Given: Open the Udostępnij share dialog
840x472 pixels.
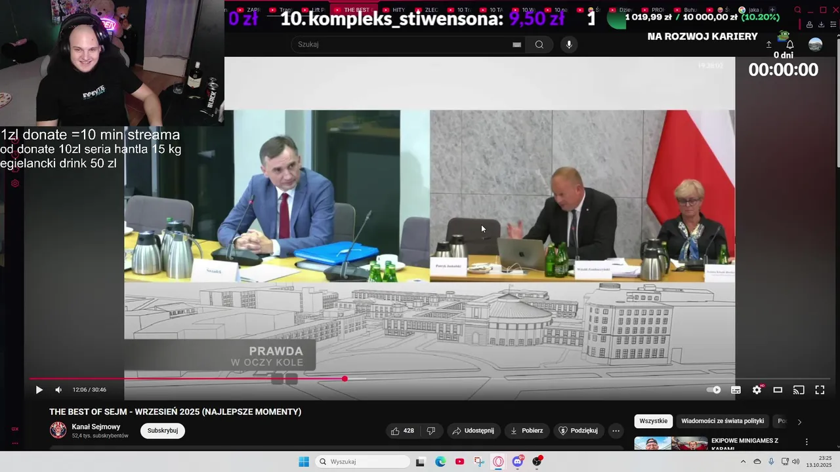Looking at the screenshot, I should point(473,431).
